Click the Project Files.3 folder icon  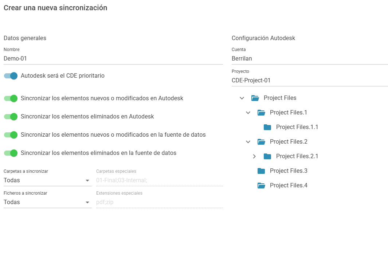[261, 171]
